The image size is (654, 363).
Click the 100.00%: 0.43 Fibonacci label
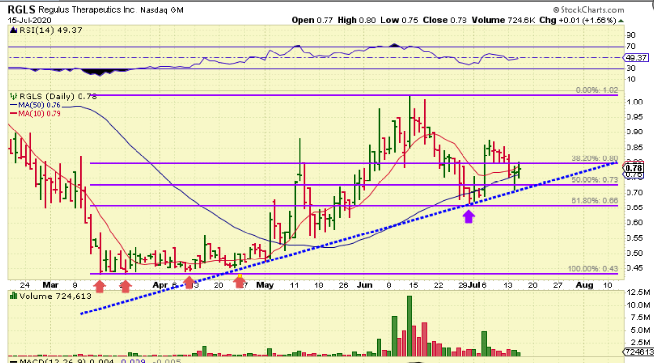click(x=593, y=269)
